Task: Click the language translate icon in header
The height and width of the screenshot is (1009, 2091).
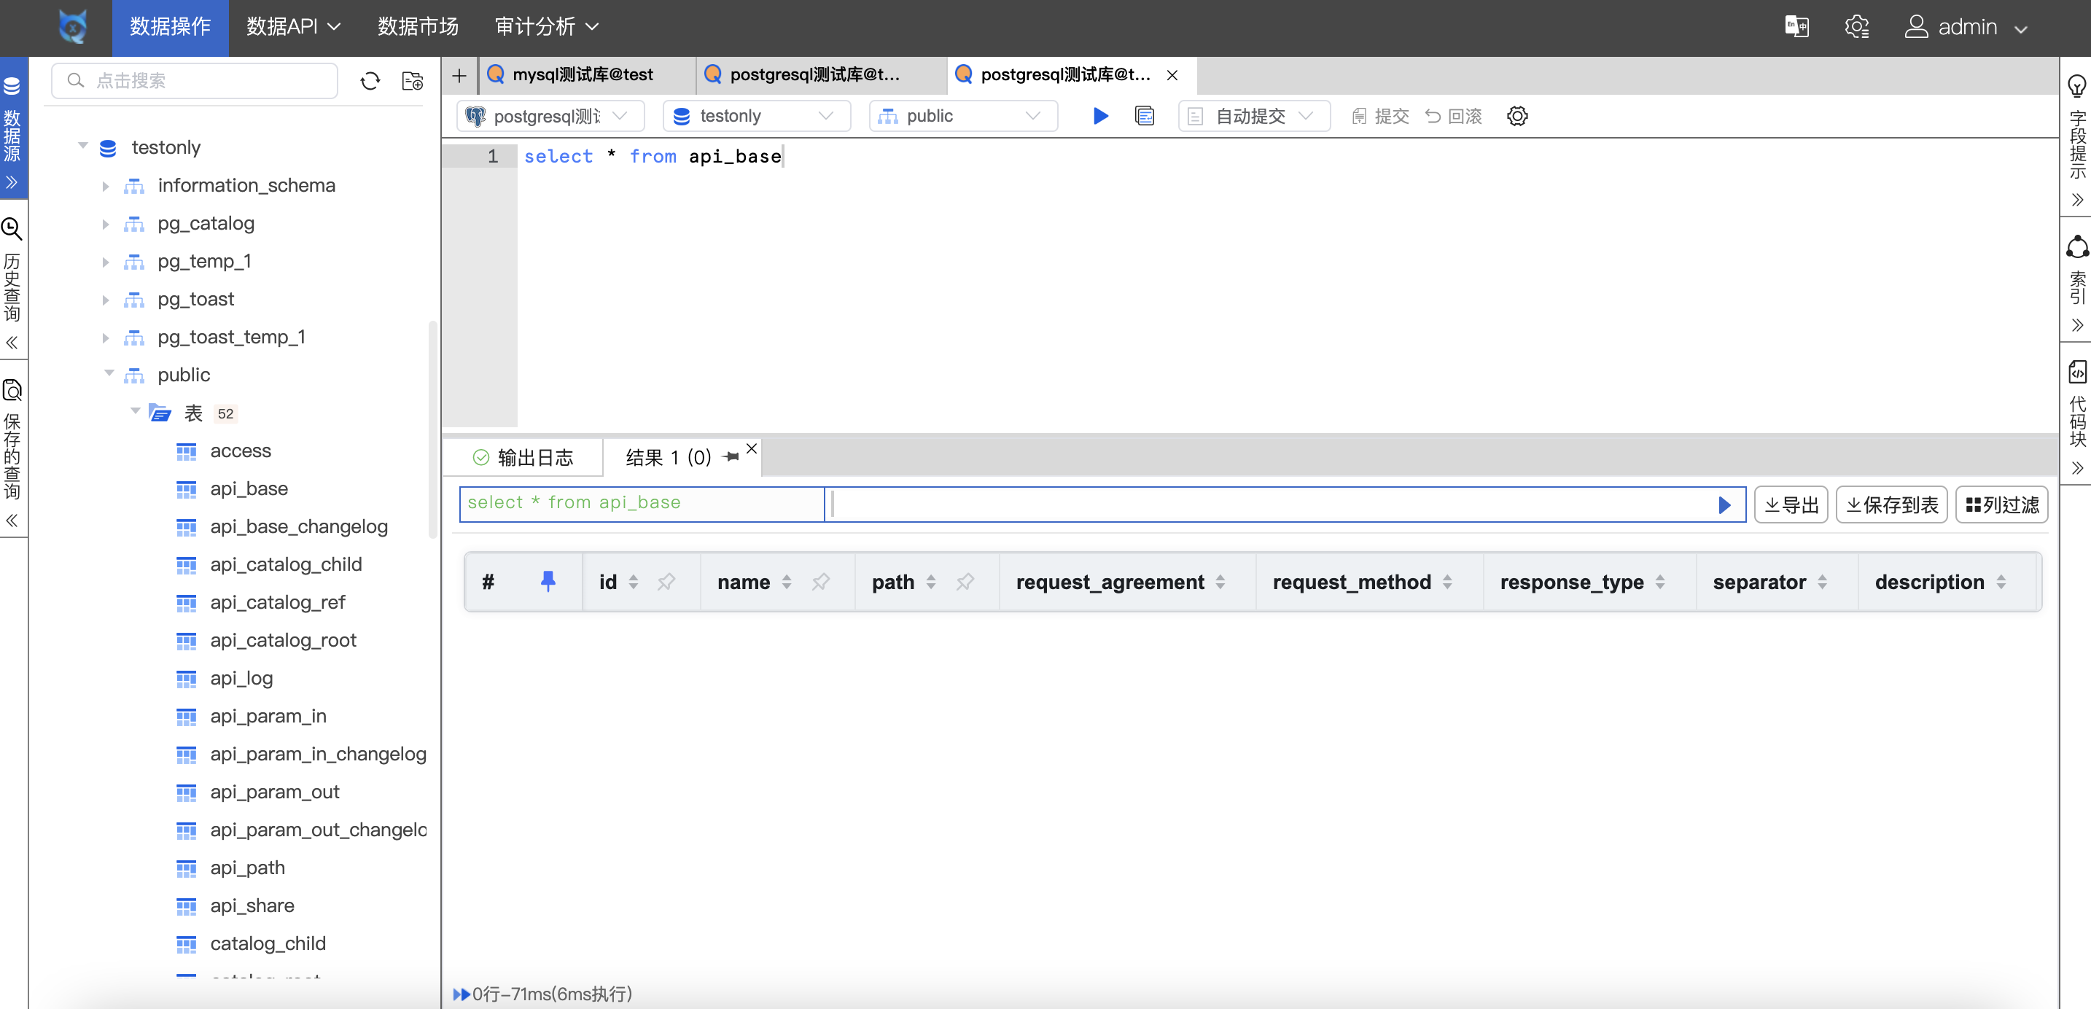Action: point(1796,27)
